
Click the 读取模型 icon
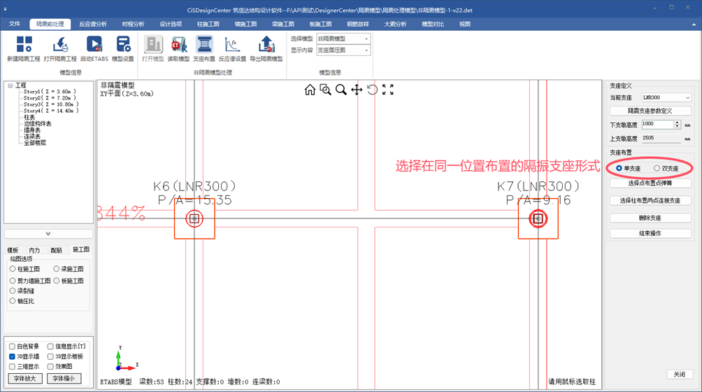point(178,45)
